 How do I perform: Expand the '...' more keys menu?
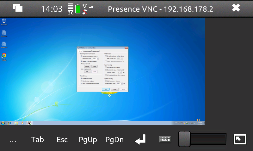click(x=13, y=140)
